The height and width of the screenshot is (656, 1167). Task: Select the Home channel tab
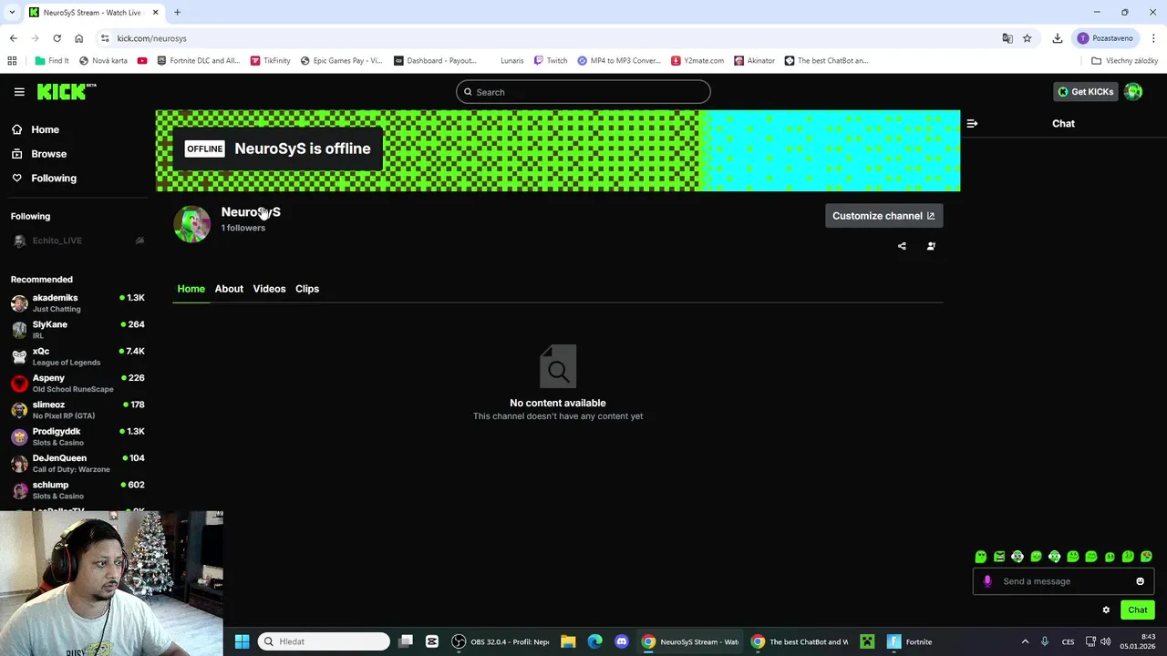[x=191, y=289]
